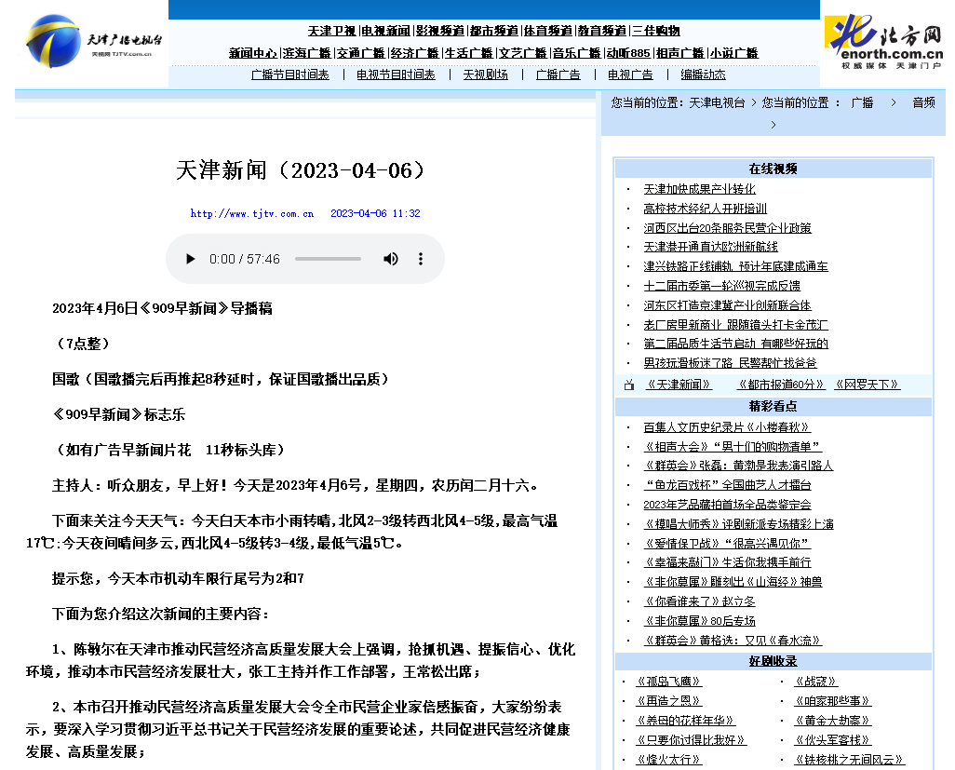Click the TV icon beside 《天津新闻》
955x770 pixels.
(629, 384)
